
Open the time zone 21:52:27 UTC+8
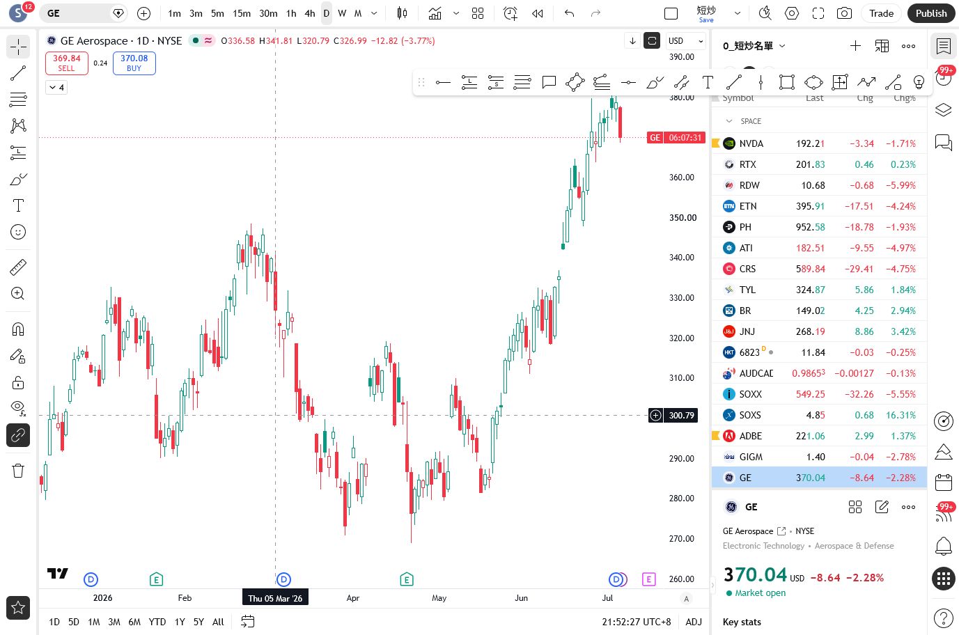(637, 622)
